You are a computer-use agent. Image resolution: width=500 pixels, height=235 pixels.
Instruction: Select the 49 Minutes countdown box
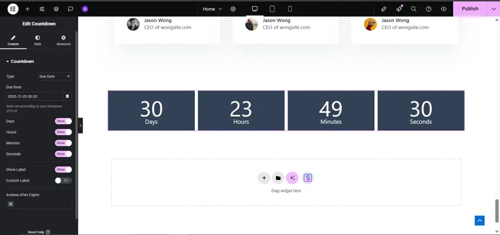331,111
